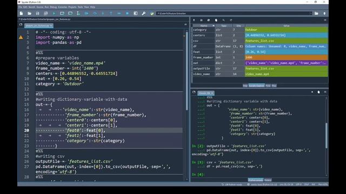Switch to the Files pane tab
346x194 pixels.
(274, 86)
